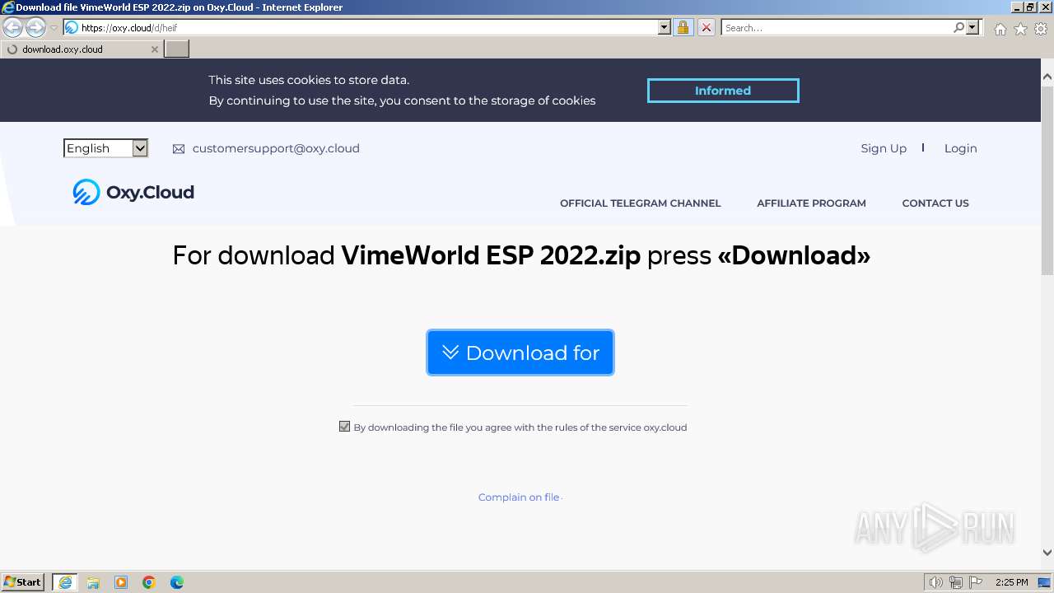
Task: Open the Tools gear icon
Action: click(x=1041, y=29)
